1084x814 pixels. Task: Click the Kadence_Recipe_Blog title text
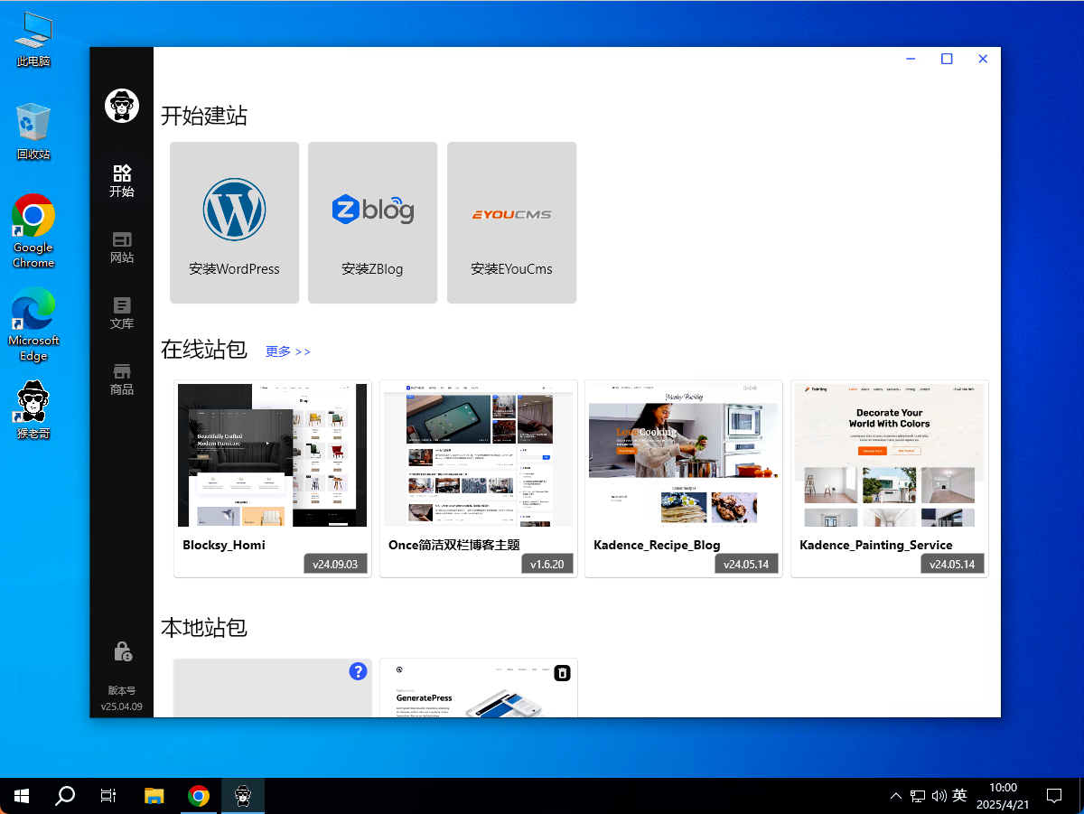click(x=657, y=545)
